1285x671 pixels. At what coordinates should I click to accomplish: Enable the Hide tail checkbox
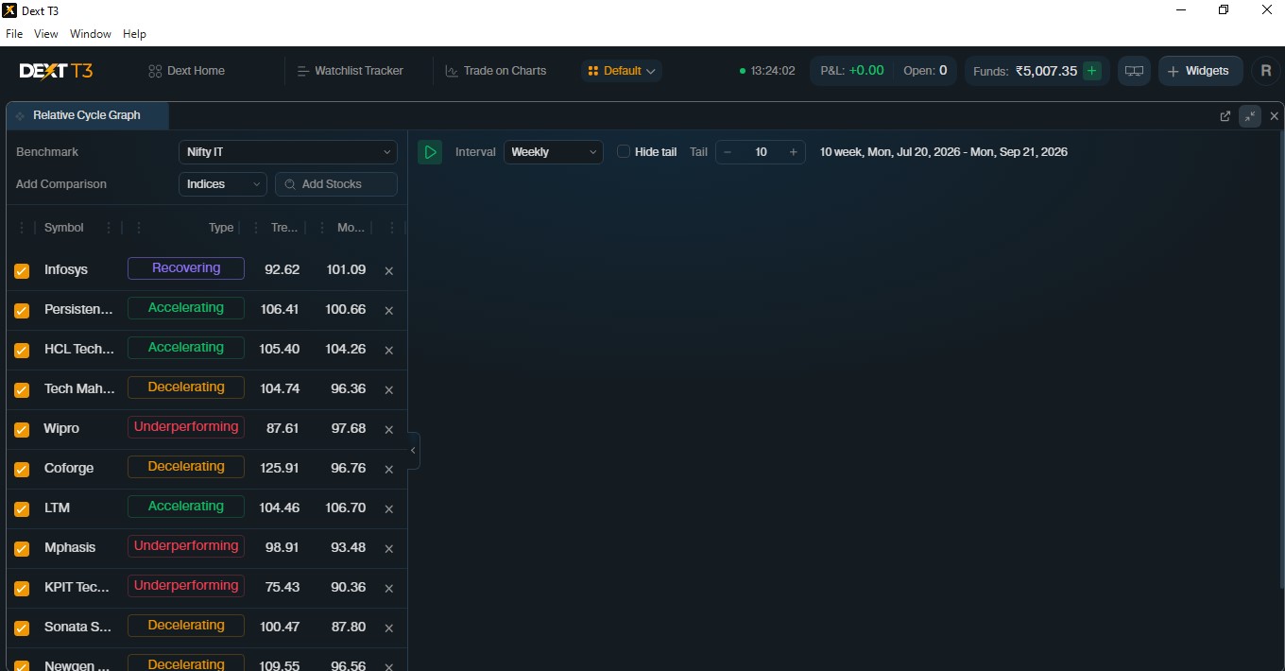point(624,152)
